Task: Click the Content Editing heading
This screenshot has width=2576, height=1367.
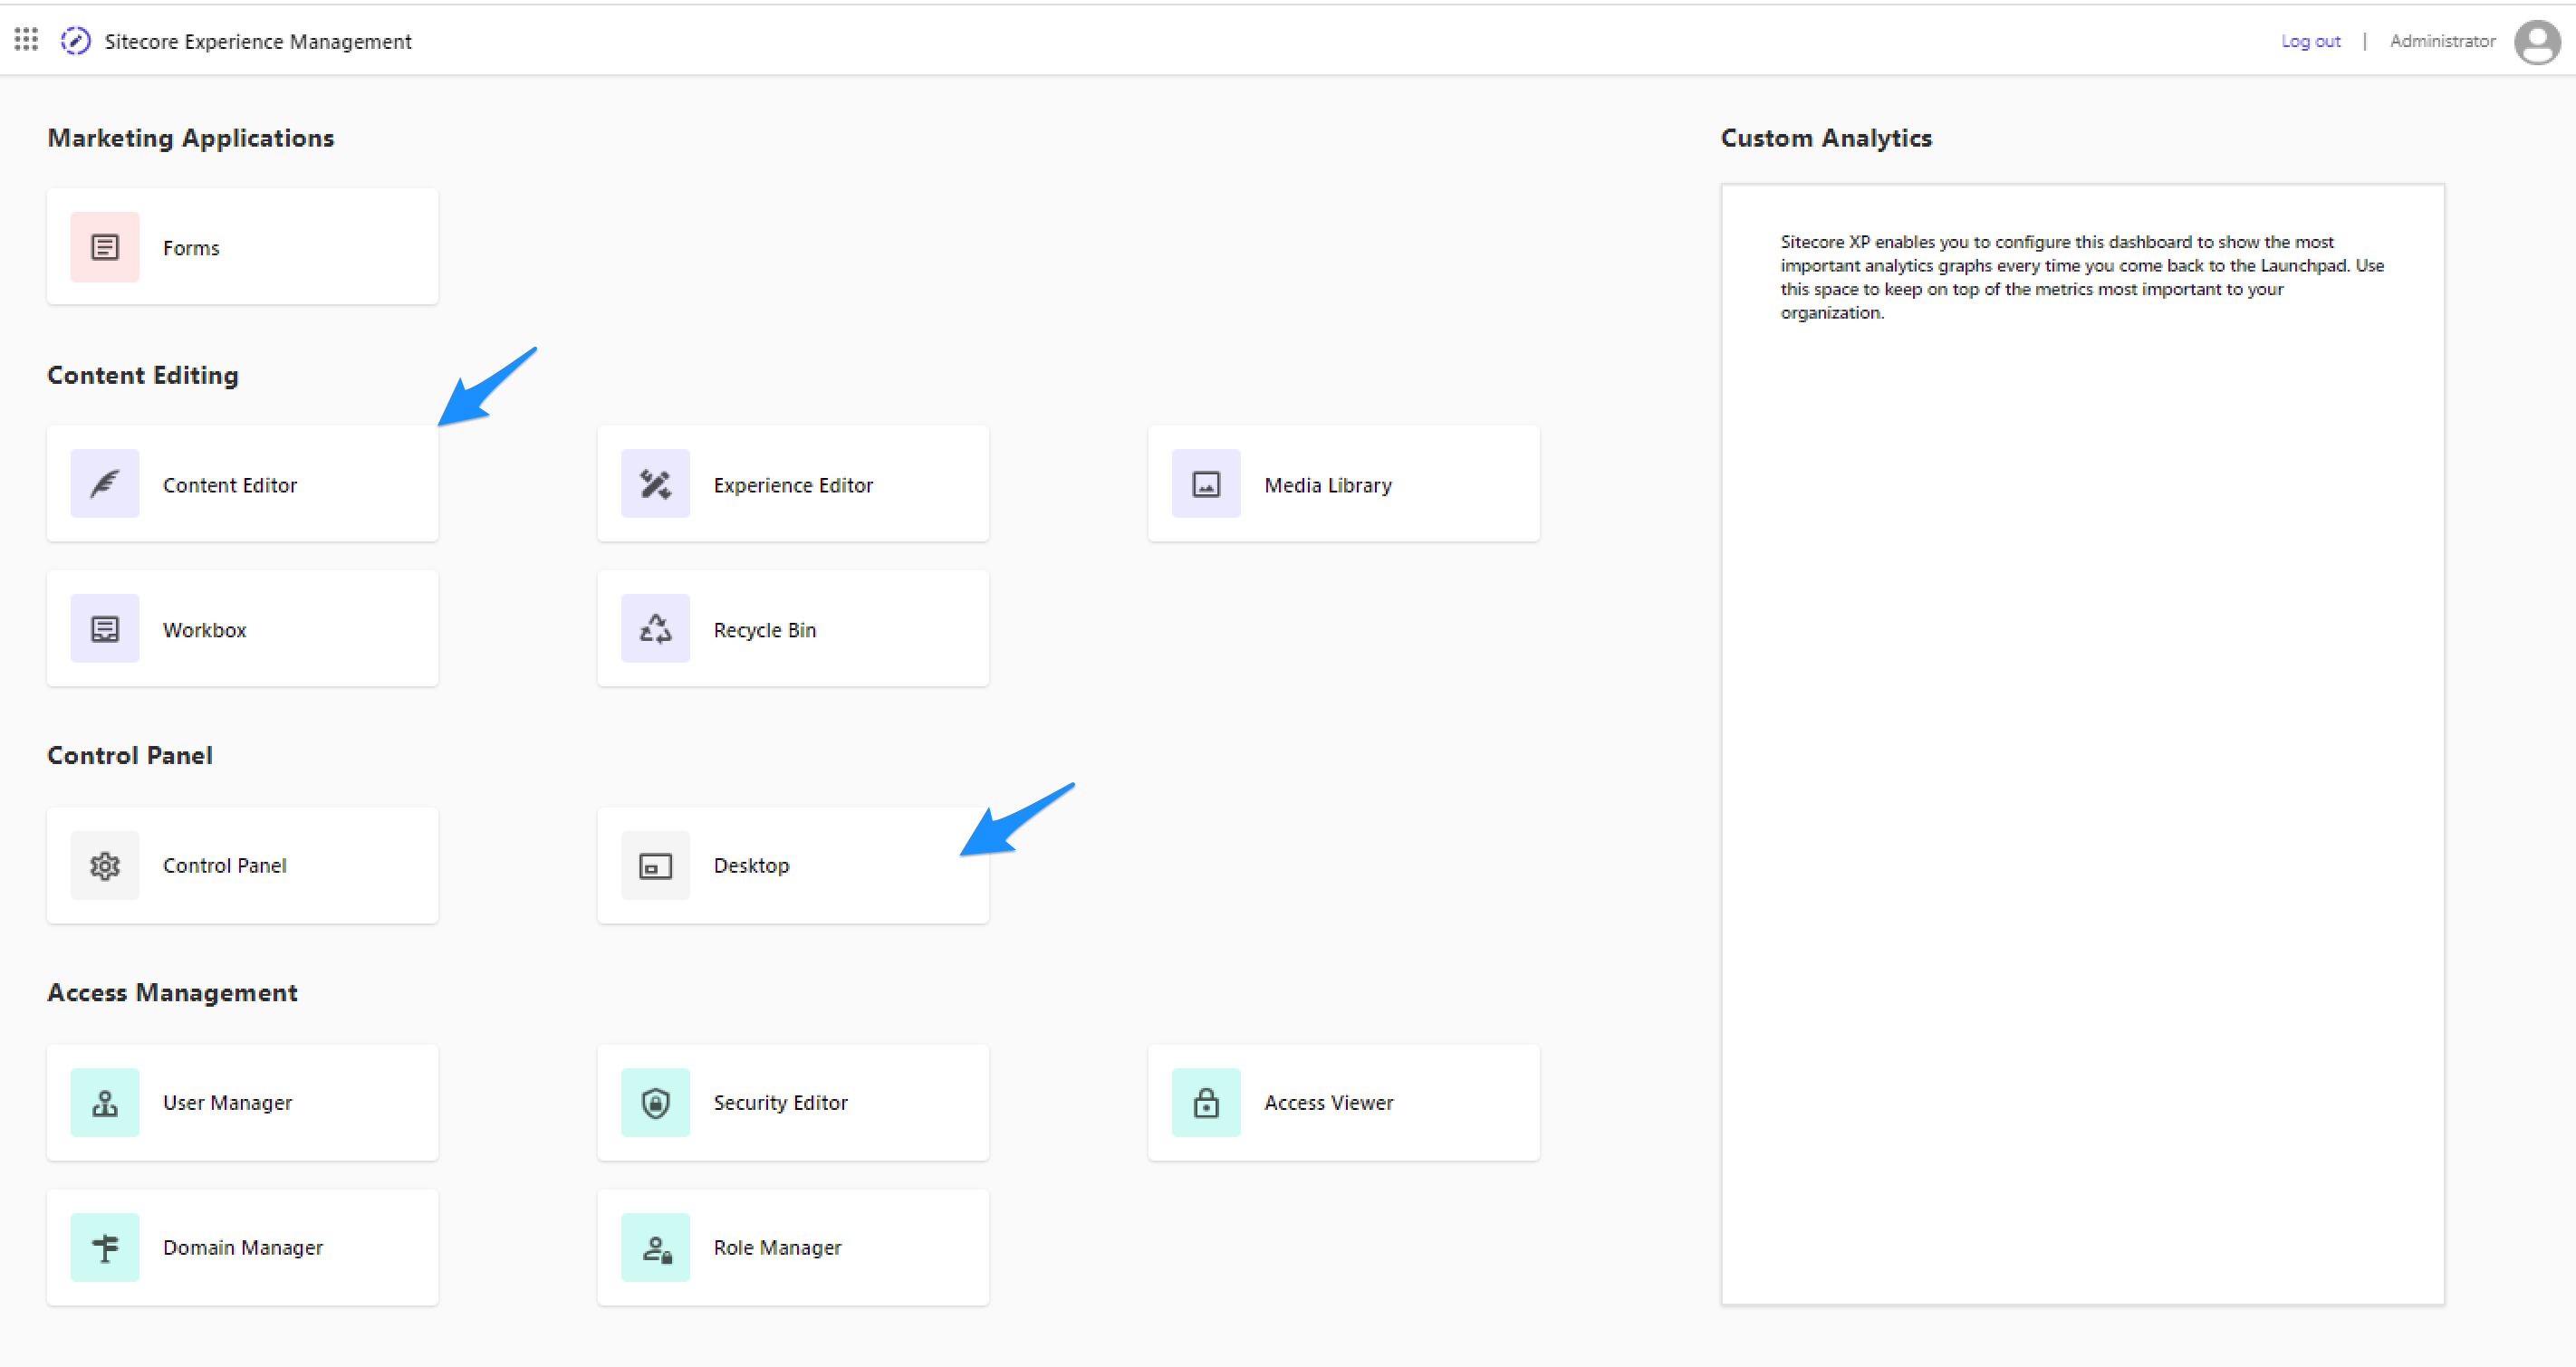Action: click(x=143, y=375)
